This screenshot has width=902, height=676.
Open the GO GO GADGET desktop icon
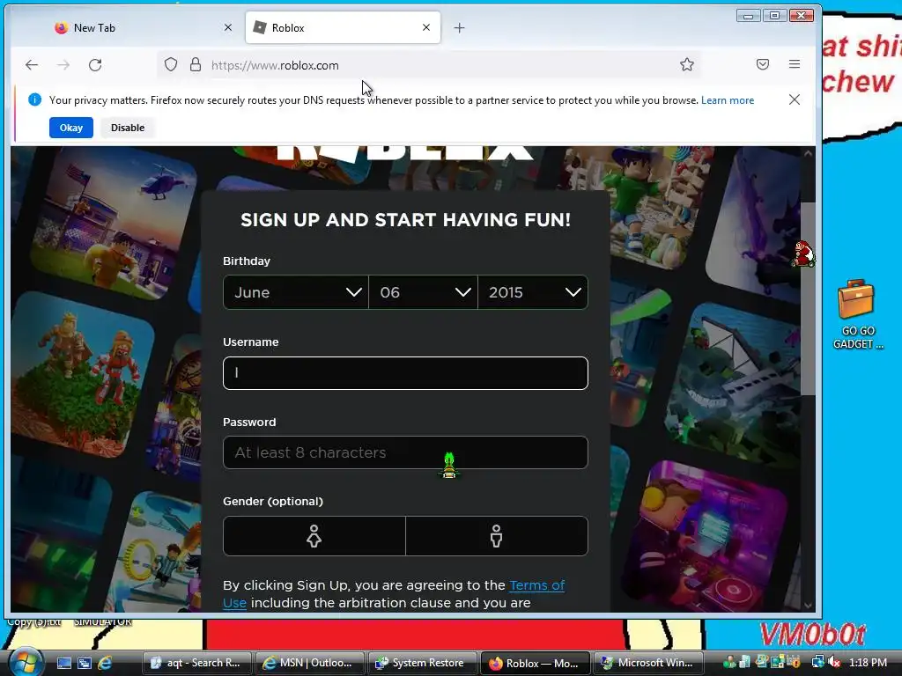tap(857, 314)
